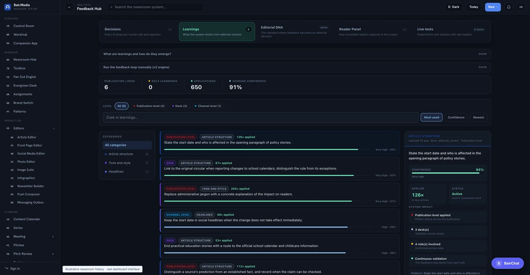This screenshot has width=530, height=275.
Task: Focus the 'Search the newsroom system' field
Action: point(155,7)
